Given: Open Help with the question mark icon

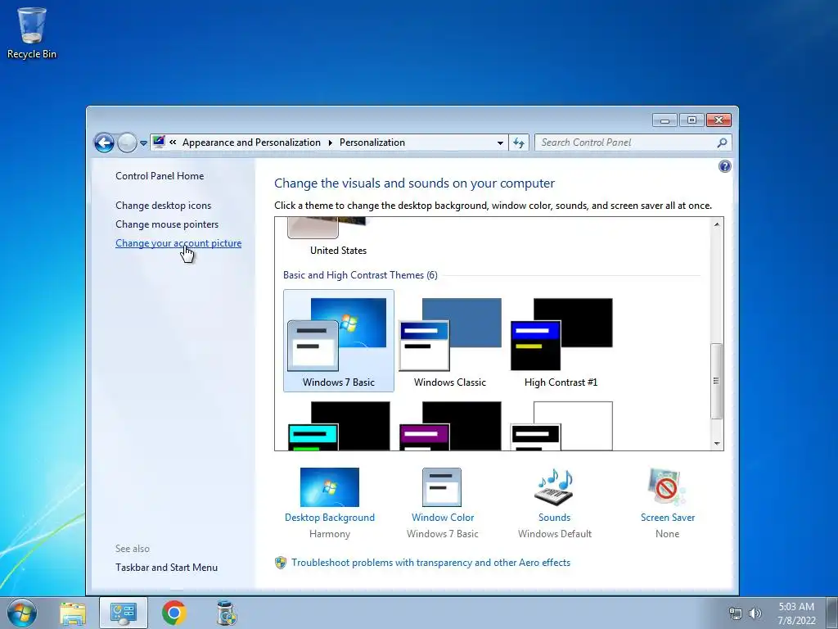Looking at the screenshot, I should (725, 166).
